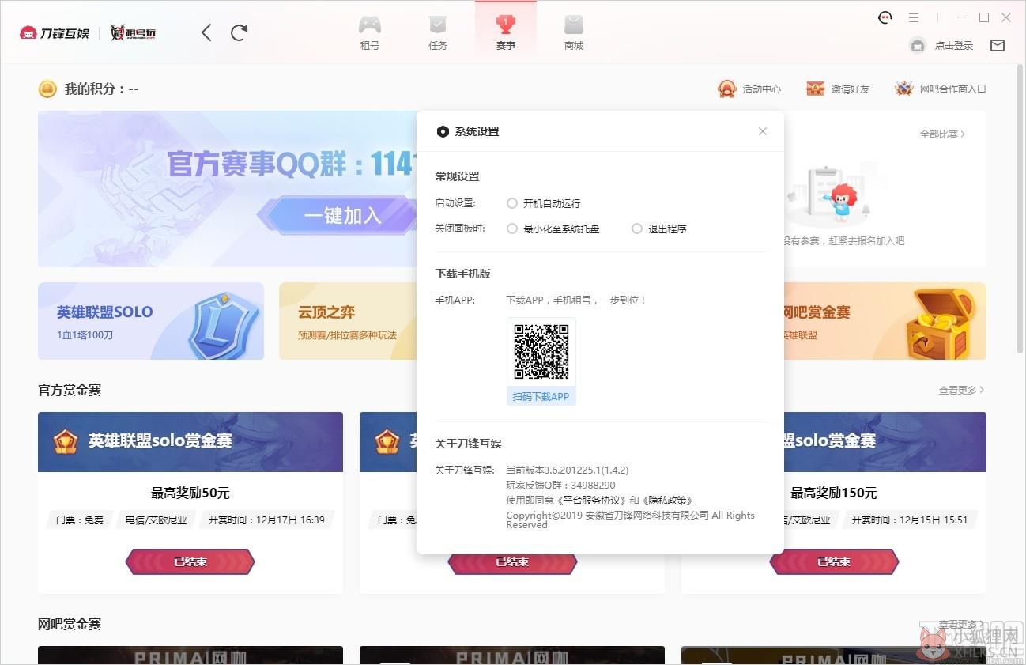Click first PRIMA网咖 thumbnail at bottom
The image size is (1026, 665).
pos(190,656)
